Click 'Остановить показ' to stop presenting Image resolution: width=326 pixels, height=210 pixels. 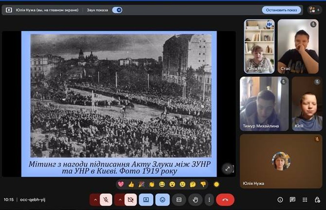click(281, 10)
